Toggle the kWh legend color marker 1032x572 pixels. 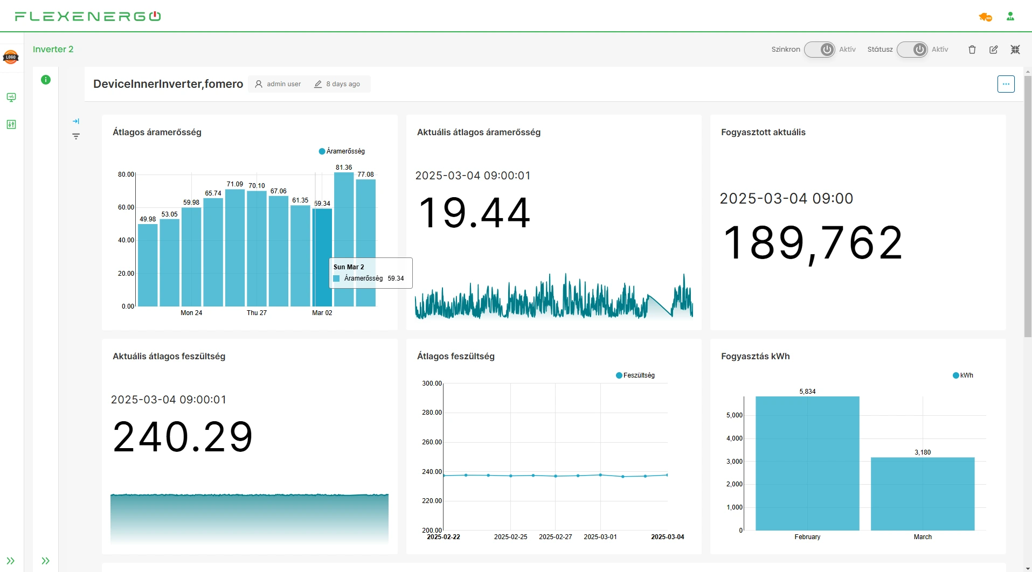[x=955, y=375]
